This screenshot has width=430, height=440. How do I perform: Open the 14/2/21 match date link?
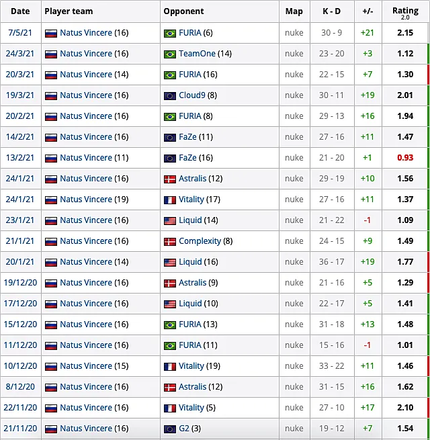20,136
